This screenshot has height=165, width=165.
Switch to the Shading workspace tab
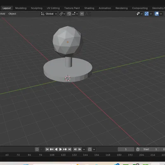click(x=89, y=8)
